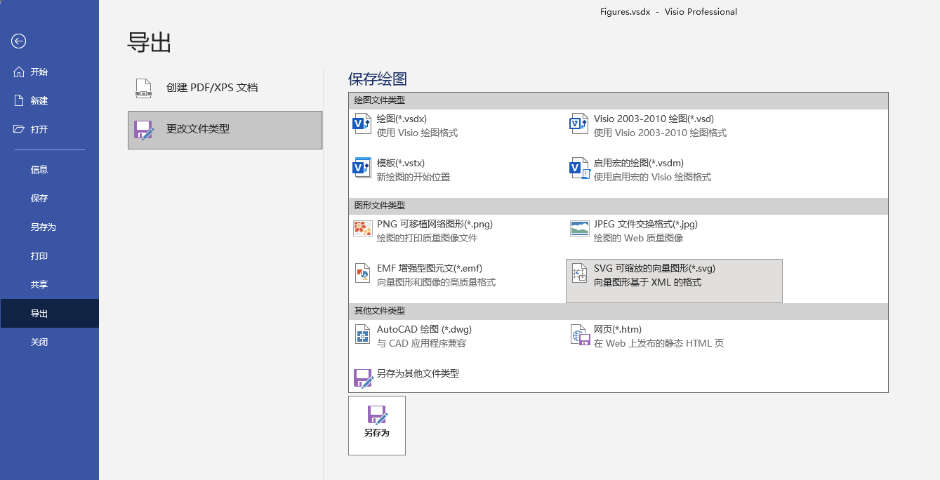This screenshot has width=940, height=480.
Task: Click the home icon beside 开始
Action: point(19,72)
